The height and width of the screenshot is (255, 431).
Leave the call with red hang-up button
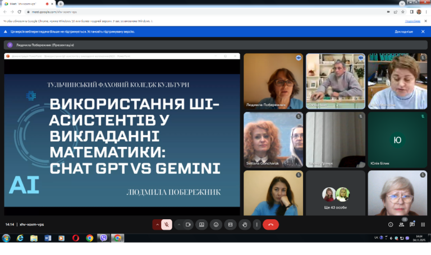270,225
